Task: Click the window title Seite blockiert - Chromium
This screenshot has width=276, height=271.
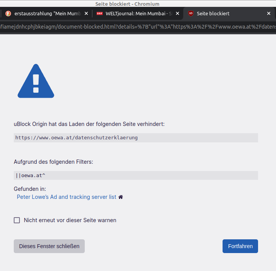Action: (127, 4)
